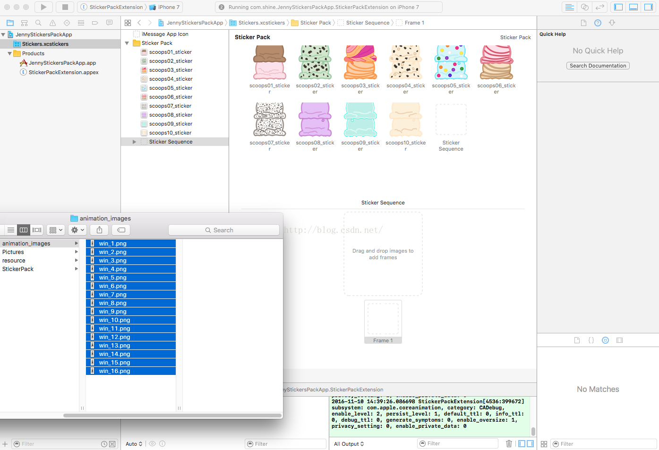Screen dimensions: 659x450
Task: Toggle the Debug area visibility
Action: [633, 7]
